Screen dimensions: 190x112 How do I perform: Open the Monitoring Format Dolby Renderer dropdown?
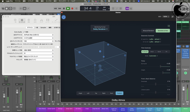(x=100, y=29)
